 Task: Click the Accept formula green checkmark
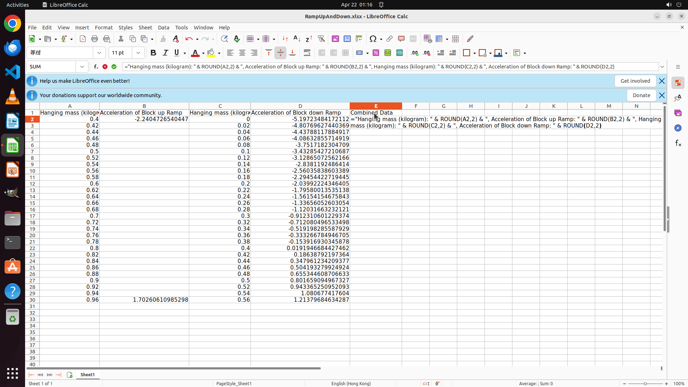pos(114,67)
